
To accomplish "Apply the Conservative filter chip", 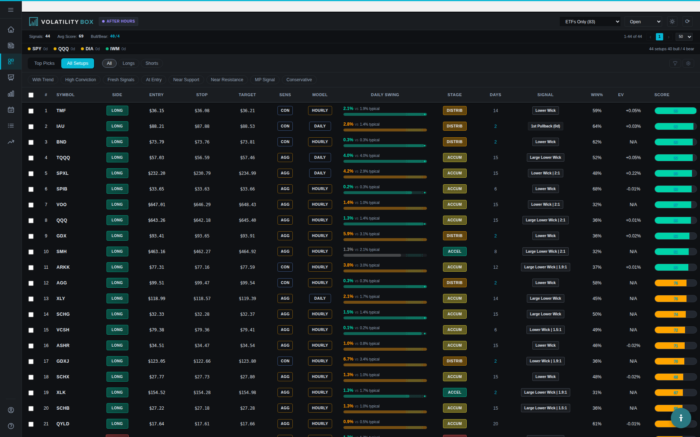I will [299, 80].
